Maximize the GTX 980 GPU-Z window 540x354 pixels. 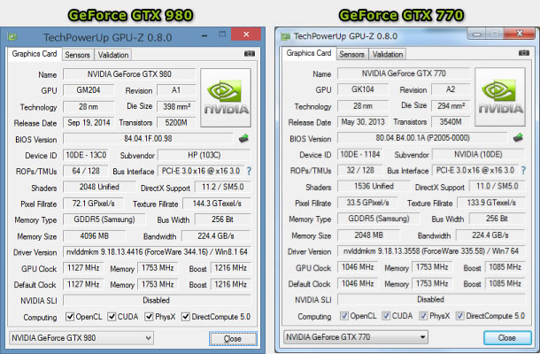(222, 35)
